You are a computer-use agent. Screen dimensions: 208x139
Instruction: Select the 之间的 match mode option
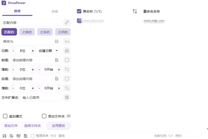point(63,32)
